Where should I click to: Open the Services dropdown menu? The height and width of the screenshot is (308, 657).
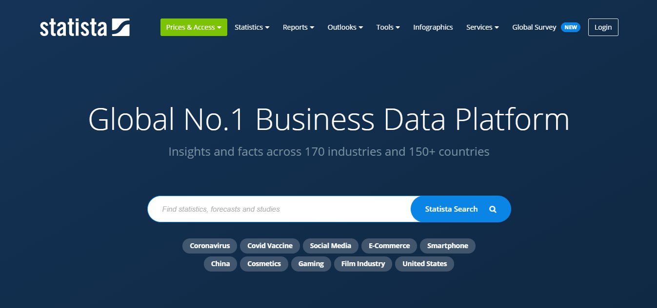482,27
